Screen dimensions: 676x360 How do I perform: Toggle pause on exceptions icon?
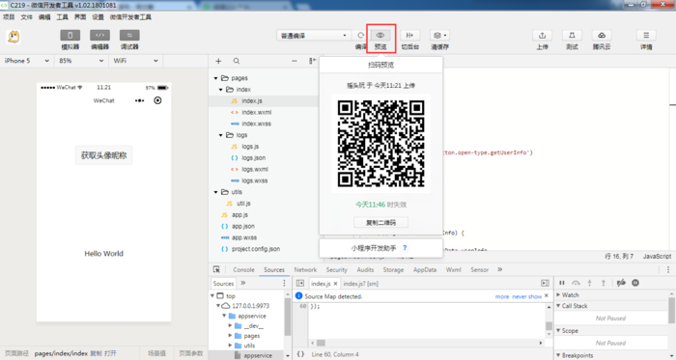635,283
